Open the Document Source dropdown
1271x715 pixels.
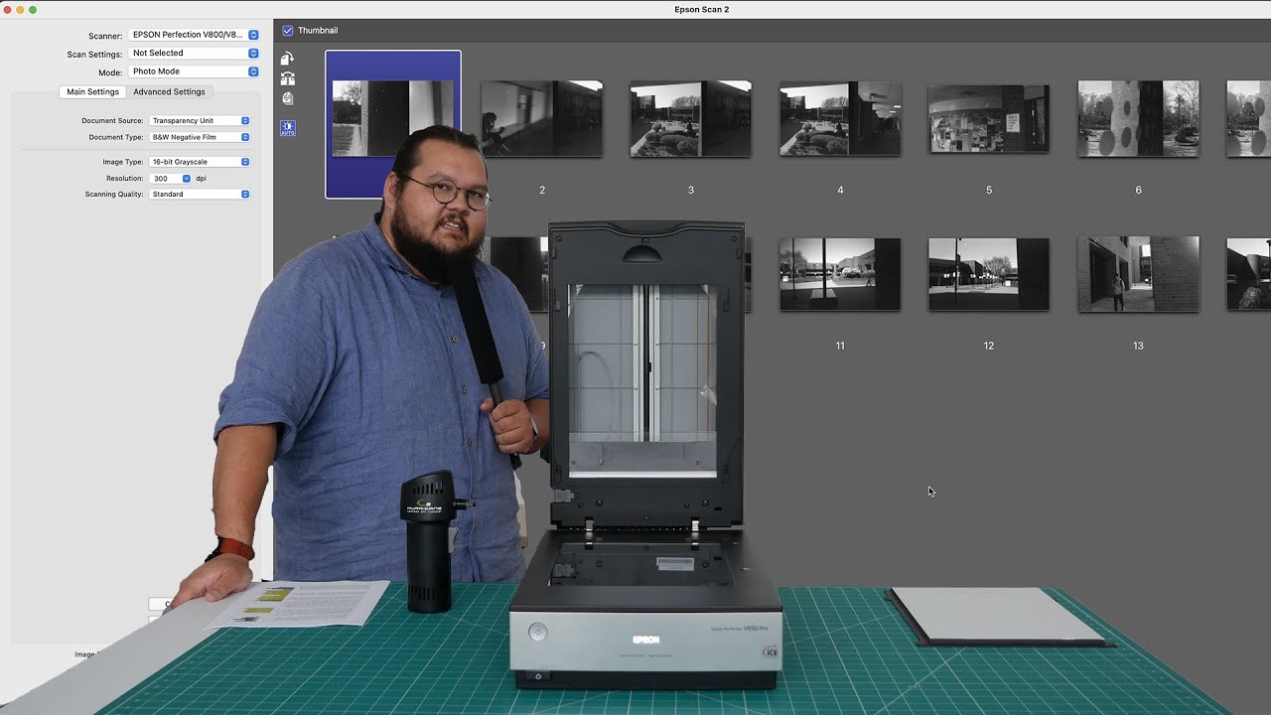tap(200, 121)
